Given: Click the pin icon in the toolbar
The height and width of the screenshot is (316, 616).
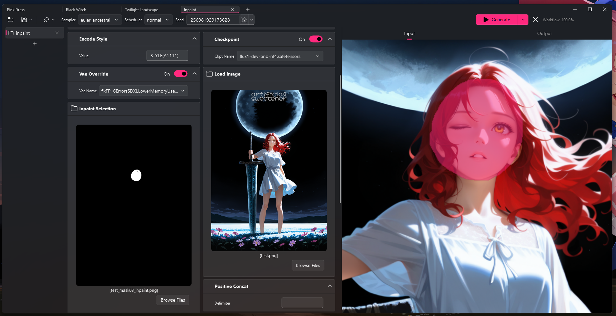Looking at the screenshot, I should tap(46, 20).
